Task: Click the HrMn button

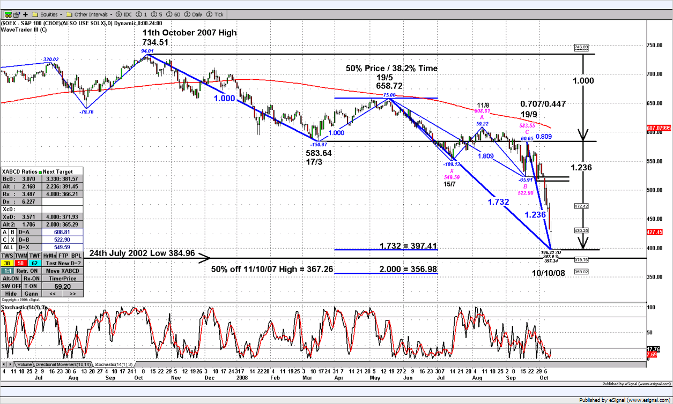Action: (x=49, y=255)
